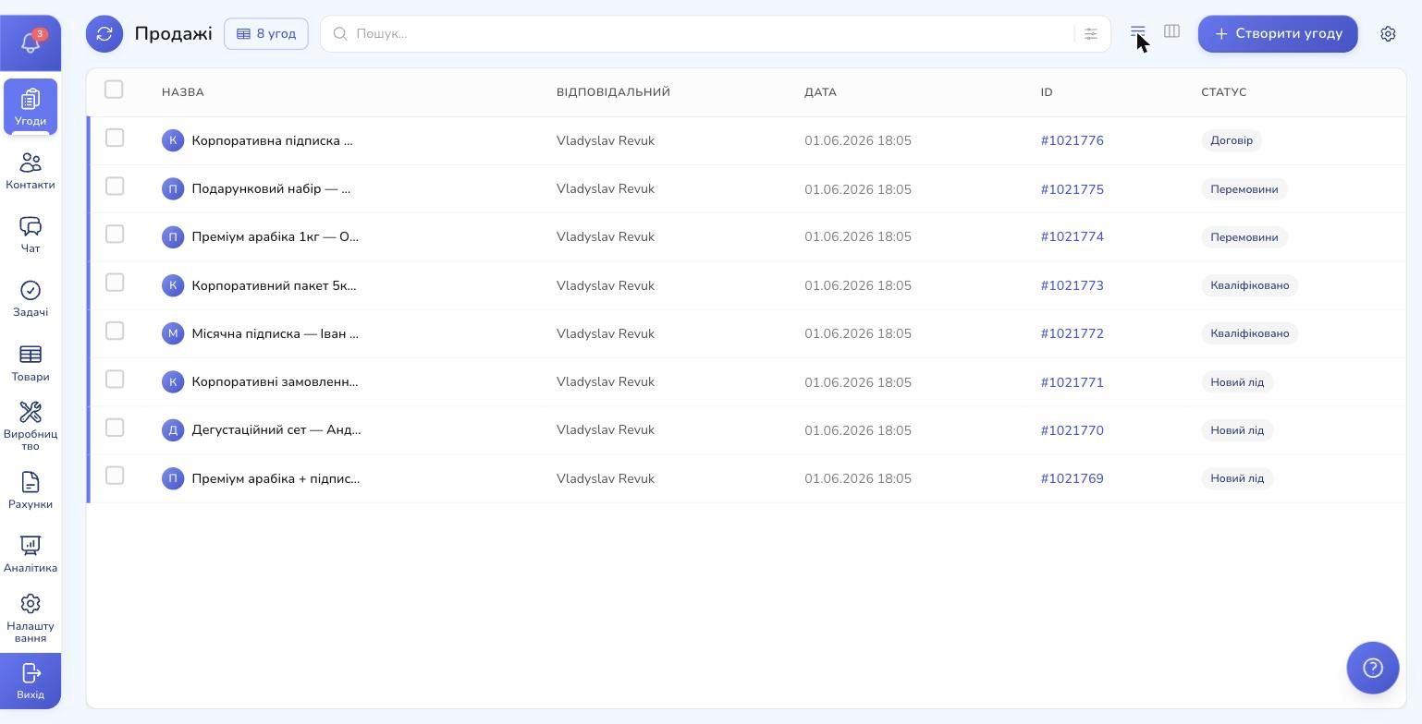This screenshot has height=724, width=1422.
Task: Navigate to Товари section
Action: coord(31,363)
